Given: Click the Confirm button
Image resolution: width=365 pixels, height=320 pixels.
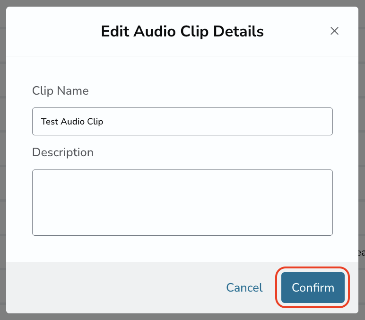Looking at the screenshot, I should pos(313,287).
